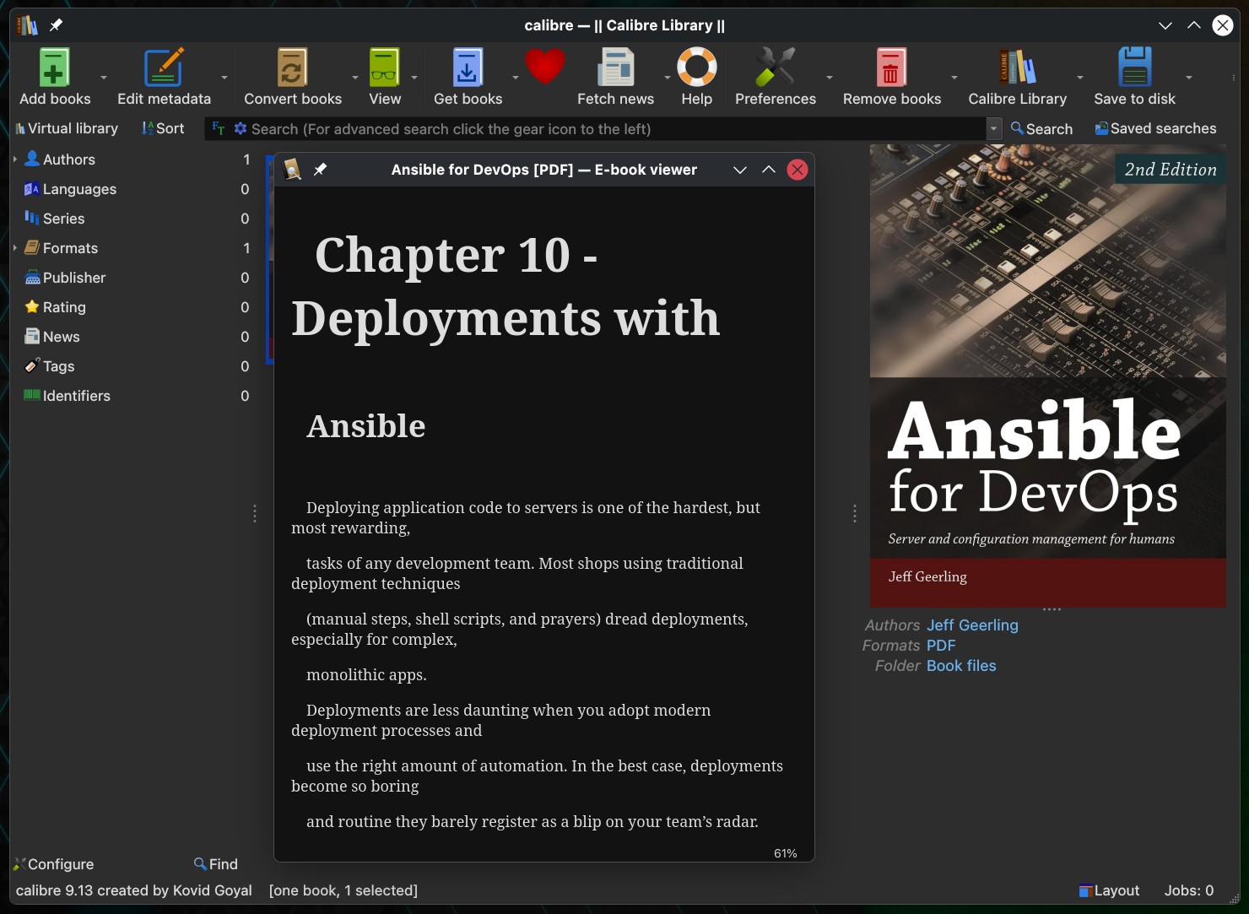Screen dimensions: 1249x914
Task: Click the right panel splitter handle
Action: coord(855,513)
